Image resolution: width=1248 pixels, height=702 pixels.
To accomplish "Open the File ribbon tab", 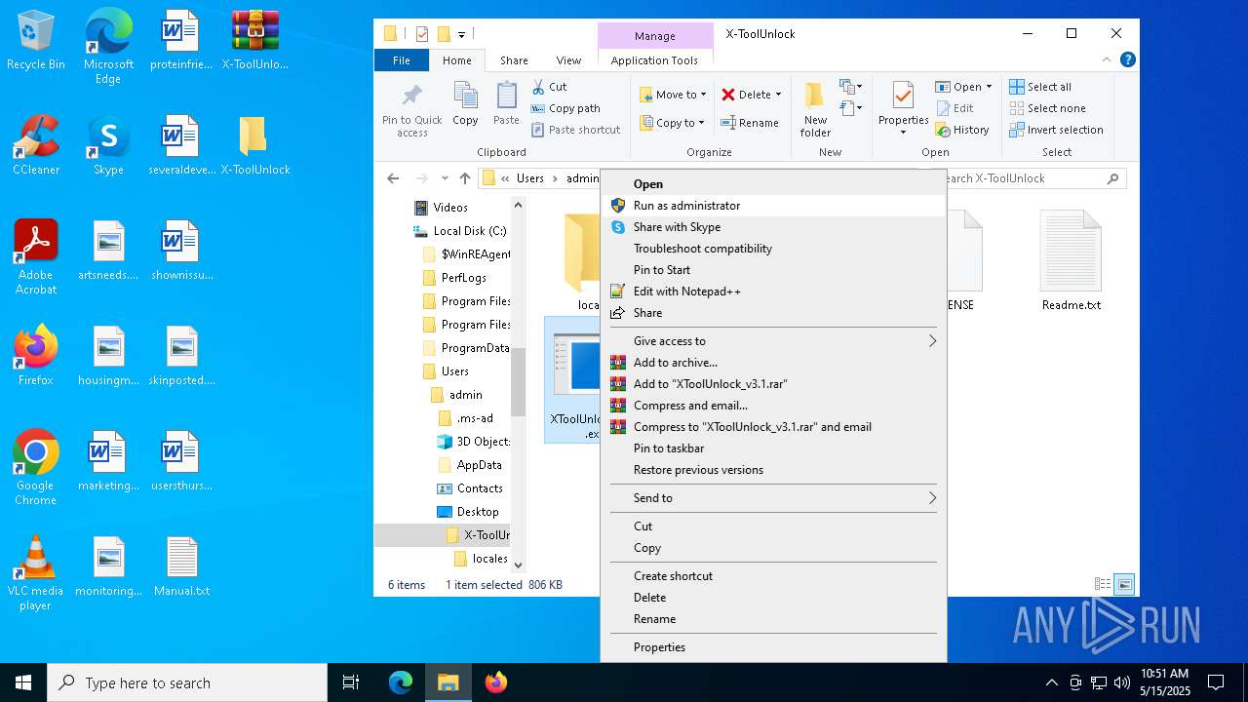I will tap(401, 60).
